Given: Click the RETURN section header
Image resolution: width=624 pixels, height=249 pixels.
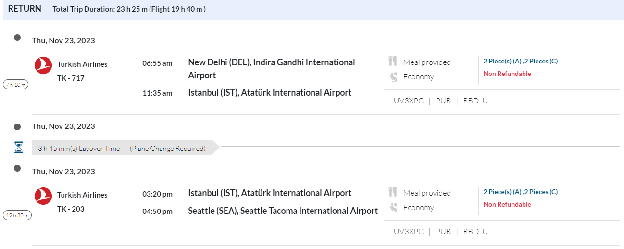Looking at the screenshot, I should (x=25, y=9).
